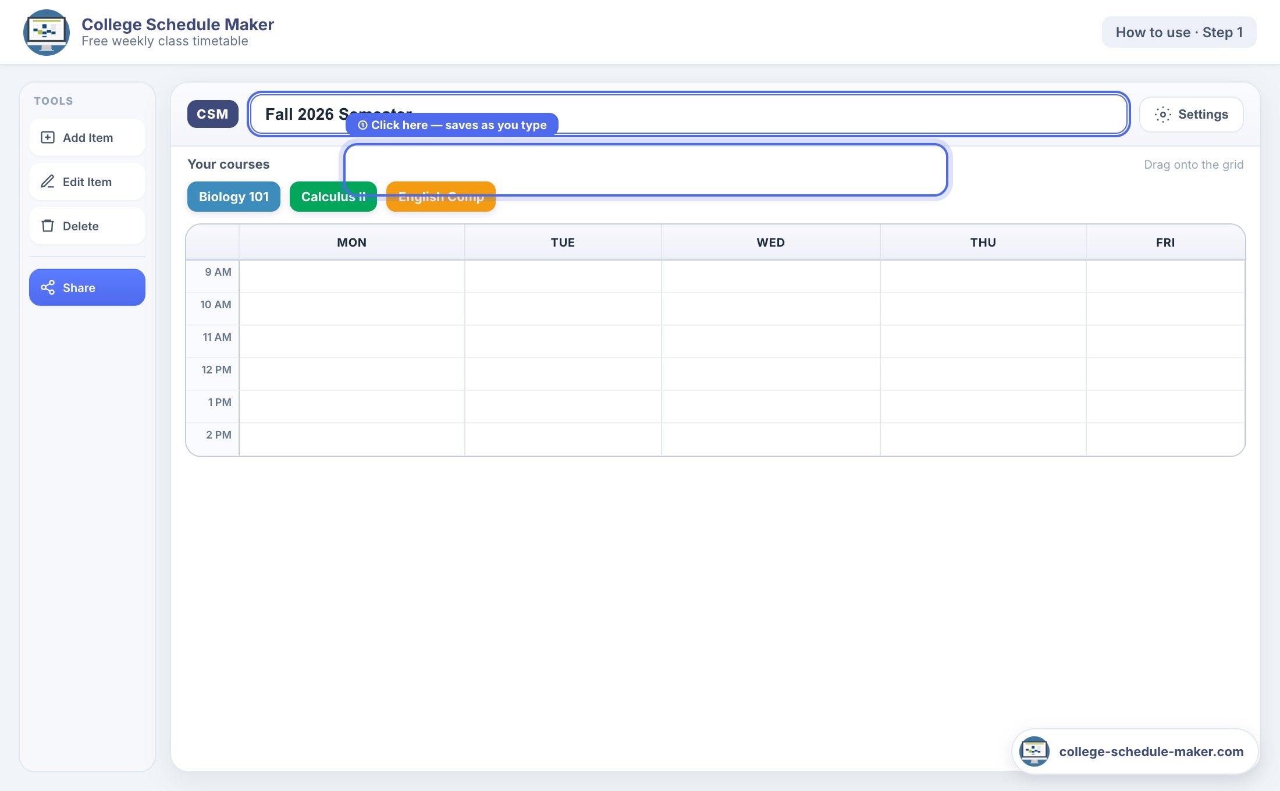Click the 1 PM row label
This screenshot has height=791, width=1280.
click(x=219, y=402)
